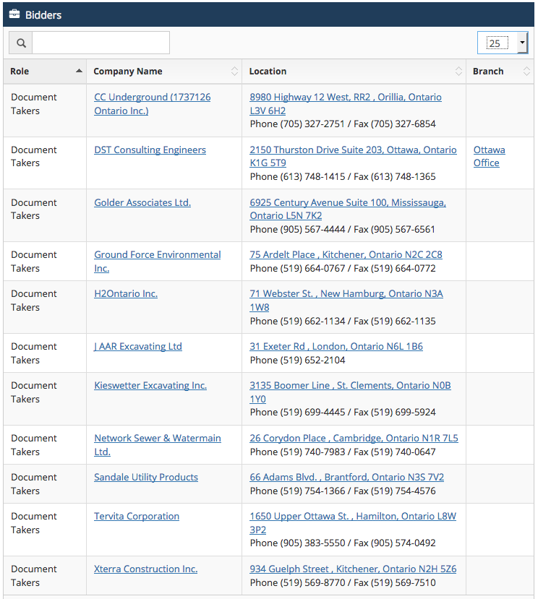
Task: Click the bidders search input field
Action: [x=101, y=43]
